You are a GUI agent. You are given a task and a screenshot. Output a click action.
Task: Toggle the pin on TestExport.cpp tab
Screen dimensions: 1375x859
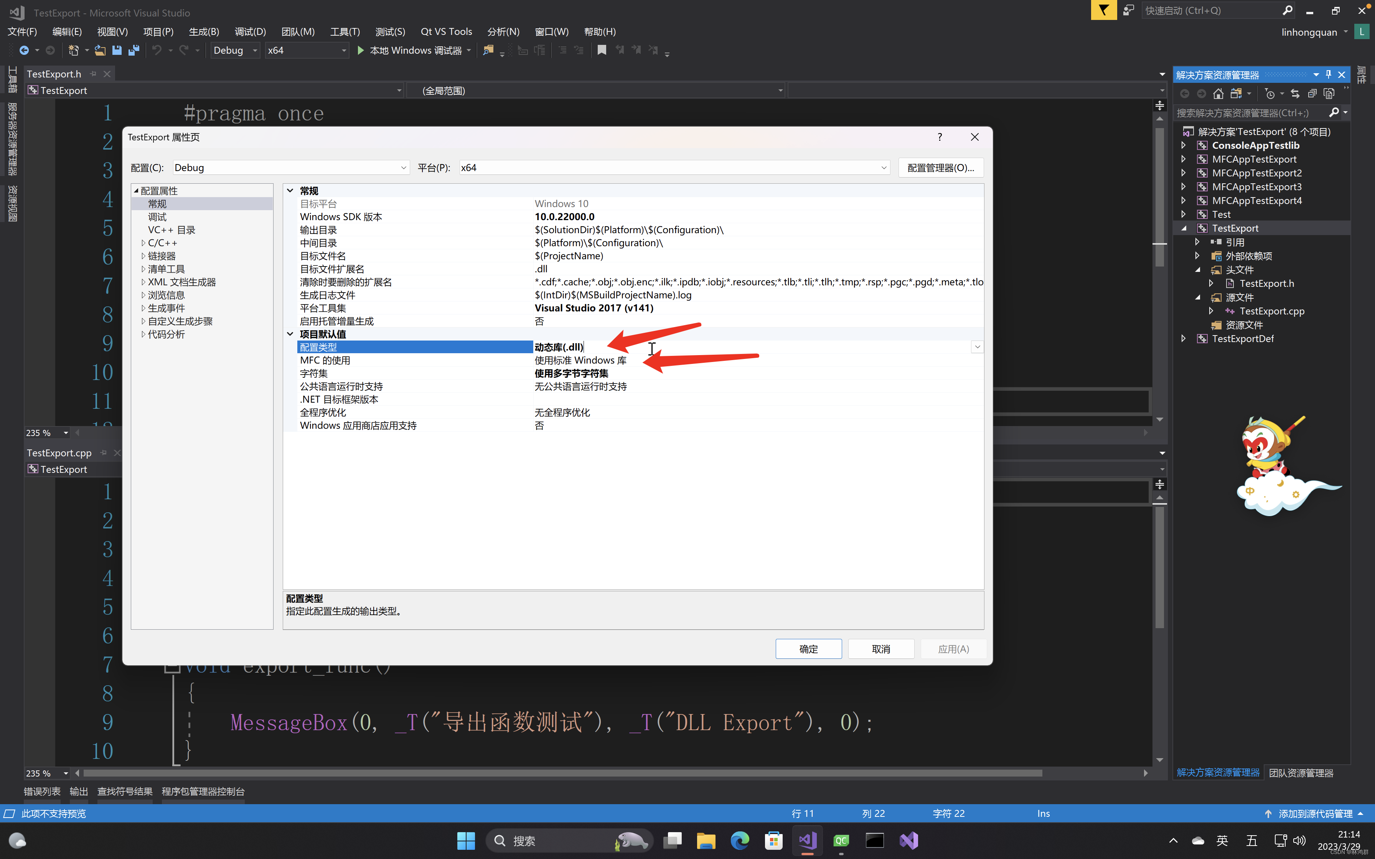coord(104,453)
